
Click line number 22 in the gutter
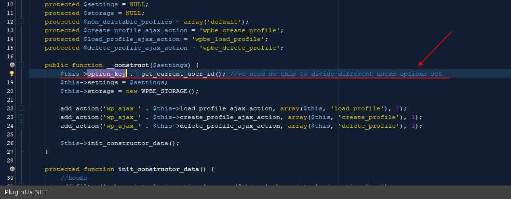(10, 108)
